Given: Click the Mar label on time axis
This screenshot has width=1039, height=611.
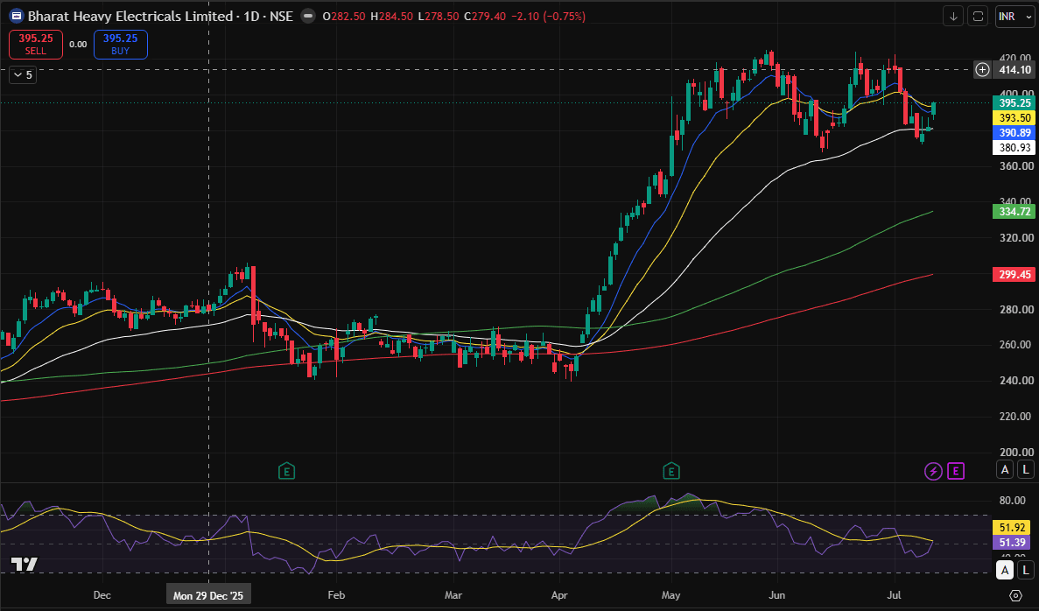Looking at the screenshot, I should coord(453,595).
